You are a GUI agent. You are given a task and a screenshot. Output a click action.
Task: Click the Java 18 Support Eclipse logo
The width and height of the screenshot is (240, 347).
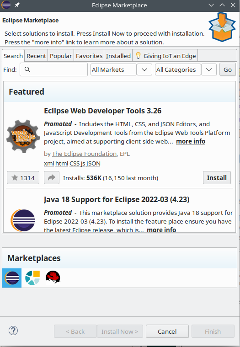[x=23, y=220]
